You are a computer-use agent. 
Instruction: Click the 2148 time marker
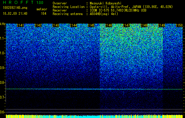pos(144,25)
